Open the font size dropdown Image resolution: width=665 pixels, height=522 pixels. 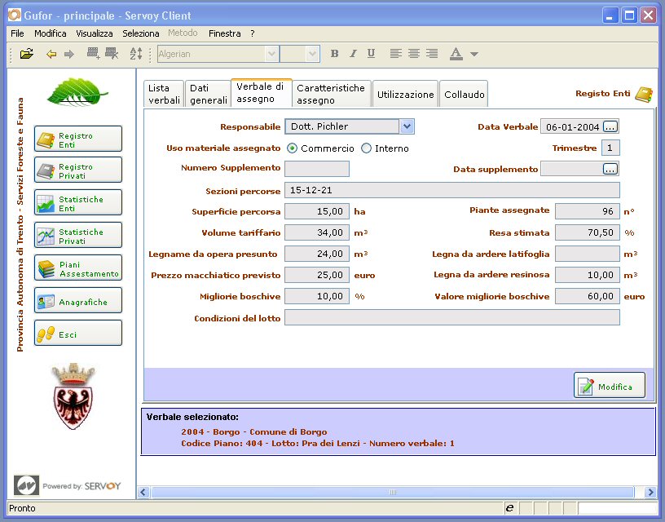(313, 54)
